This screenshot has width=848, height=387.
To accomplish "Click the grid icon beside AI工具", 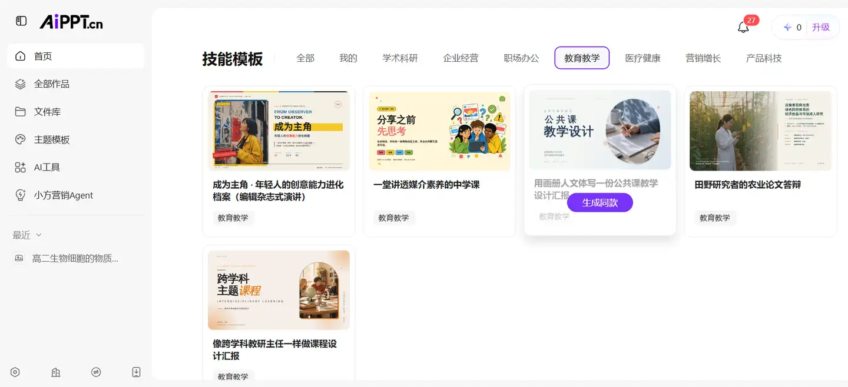I will tap(21, 168).
